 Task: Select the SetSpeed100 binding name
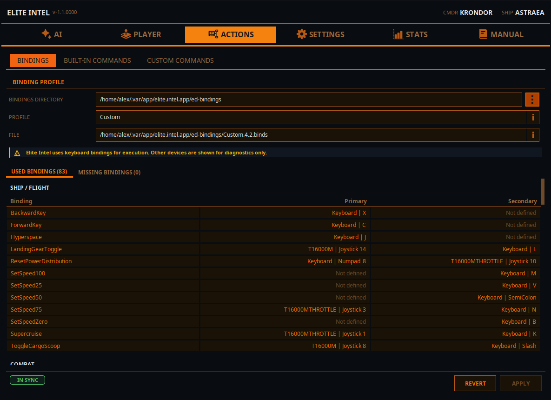[x=28, y=273]
